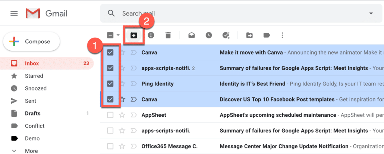Click sender name Office365 Message C.
384x154 pixels.
click(170, 147)
